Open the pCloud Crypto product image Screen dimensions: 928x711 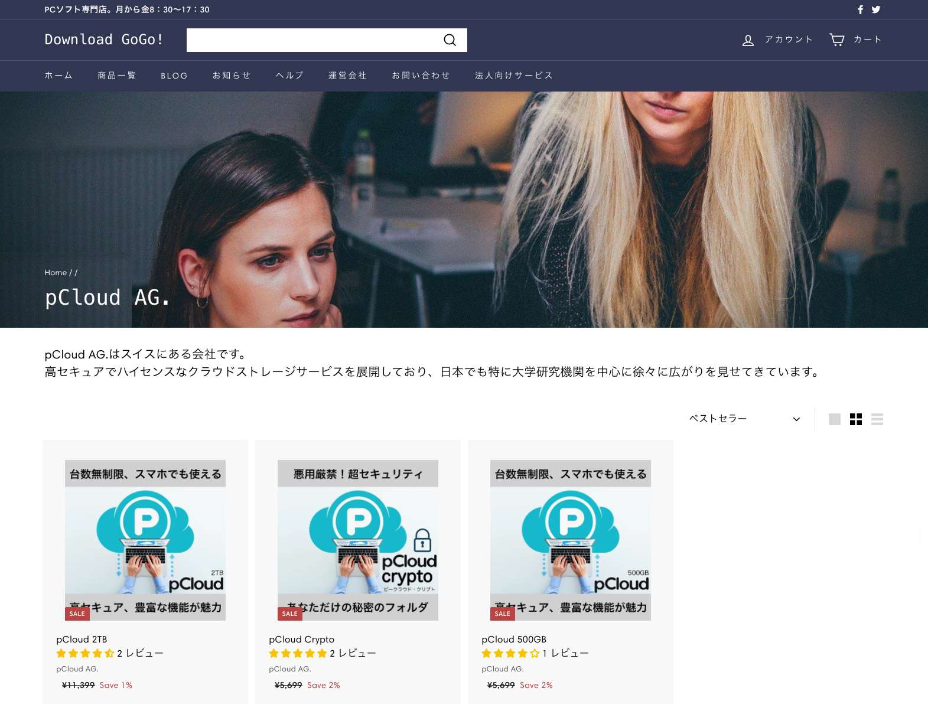[358, 540]
